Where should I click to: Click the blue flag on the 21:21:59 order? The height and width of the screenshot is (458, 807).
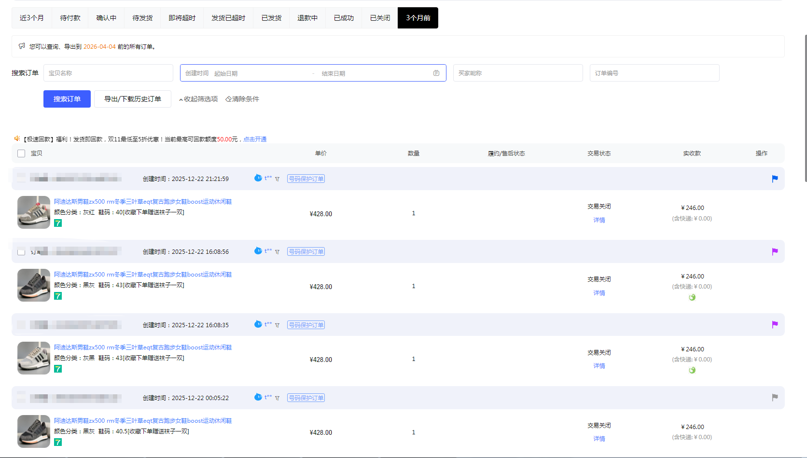coord(775,179)
